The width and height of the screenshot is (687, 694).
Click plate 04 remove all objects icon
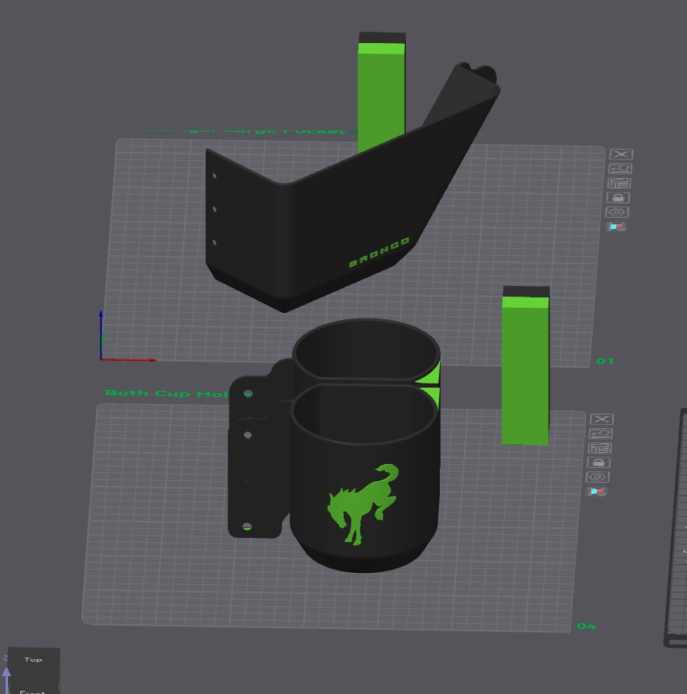tap(602, 419)
